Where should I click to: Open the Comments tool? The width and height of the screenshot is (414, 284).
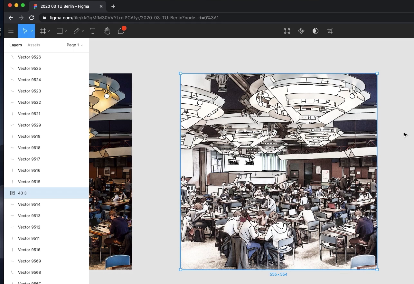point(121,31)
